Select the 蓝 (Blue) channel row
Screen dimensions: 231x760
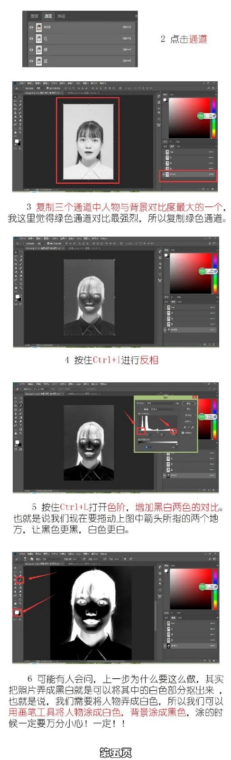[81, 61]
